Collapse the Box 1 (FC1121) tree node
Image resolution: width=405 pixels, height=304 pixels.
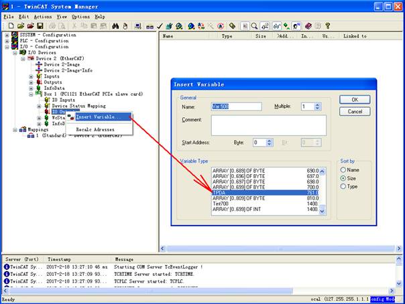click(x=31, y=94)
